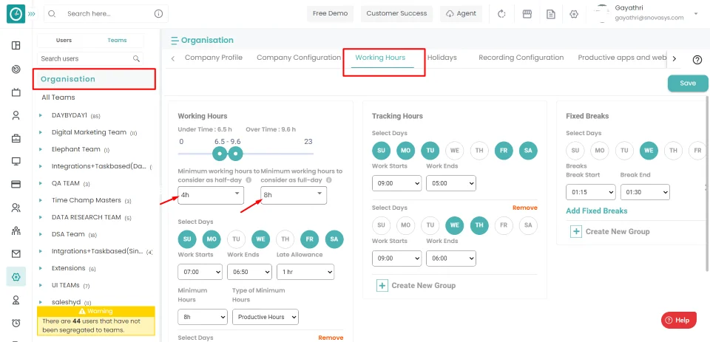Open the half-day minimum hours dropdown
This screenshot has height=342, width=710.
pyautogui.click(x=211, y=195)
